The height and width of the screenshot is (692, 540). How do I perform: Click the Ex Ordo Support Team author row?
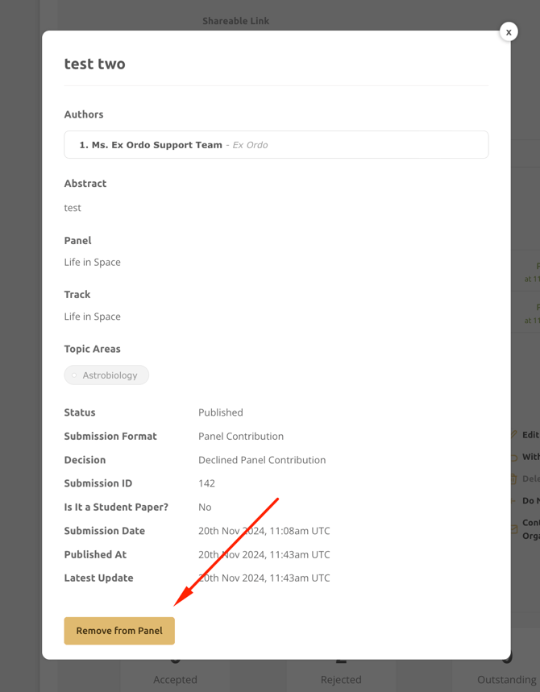[276, 145]
